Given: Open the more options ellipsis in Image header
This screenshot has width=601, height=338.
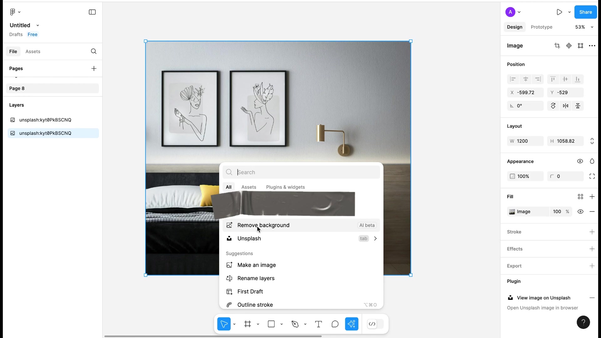Looking at the screenshot, I should coord(592,46).
